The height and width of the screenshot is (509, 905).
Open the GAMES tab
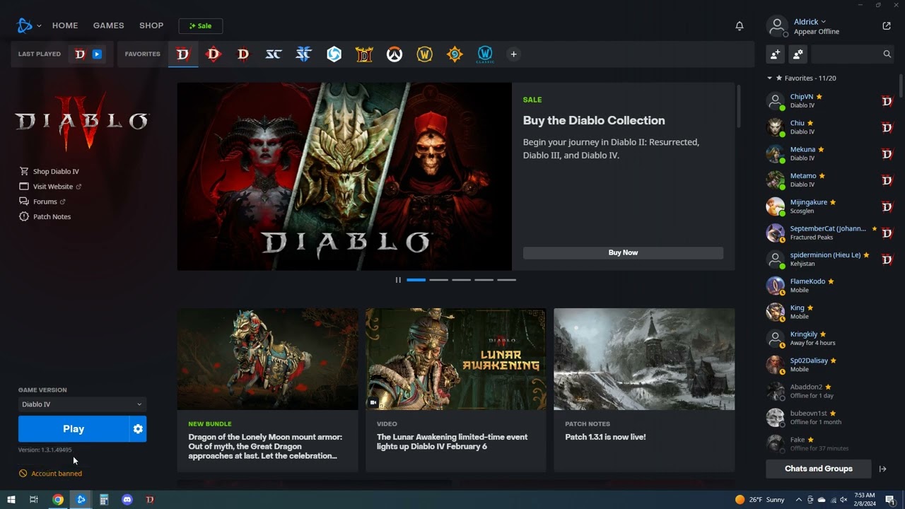coord(109,25)
